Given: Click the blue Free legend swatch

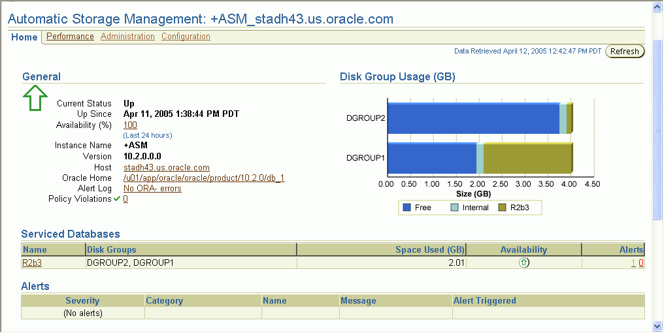Looking at the screenshot, I should tap(407, 208).
